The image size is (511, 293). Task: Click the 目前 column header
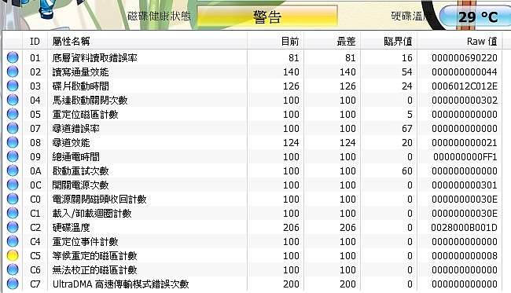pyautogui.click(x=275, y=42)
